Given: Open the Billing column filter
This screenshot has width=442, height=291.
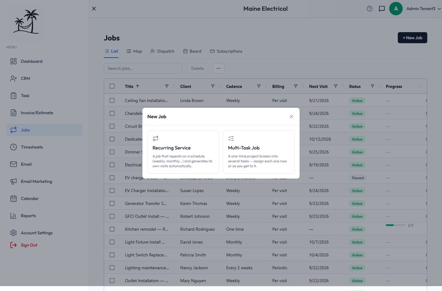Looking at the screenshot, I should click(296, 86).
